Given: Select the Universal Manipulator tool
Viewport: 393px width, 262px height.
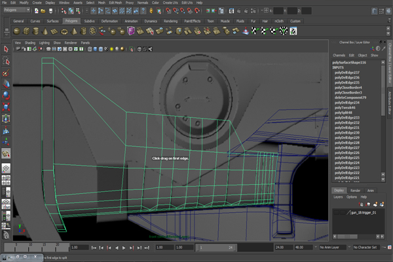Looking at the screenshot, I should point(6,119).
